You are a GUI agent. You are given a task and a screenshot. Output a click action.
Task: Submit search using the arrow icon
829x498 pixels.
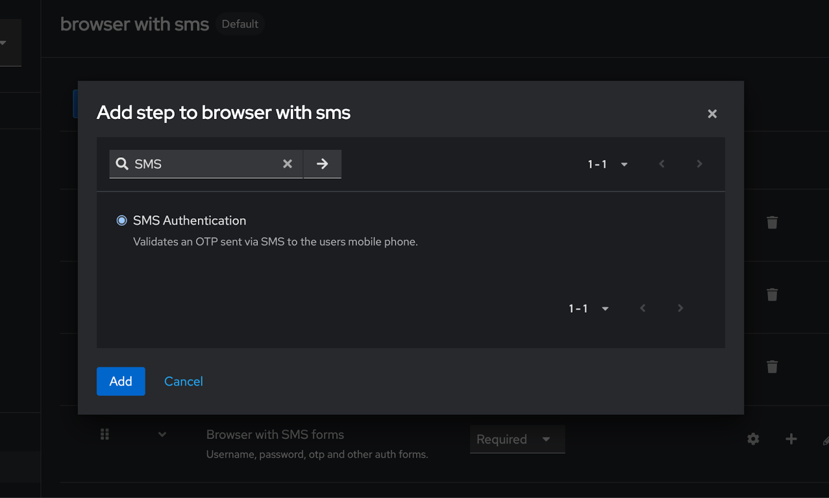pyautogui.click(x=322, y=164)
